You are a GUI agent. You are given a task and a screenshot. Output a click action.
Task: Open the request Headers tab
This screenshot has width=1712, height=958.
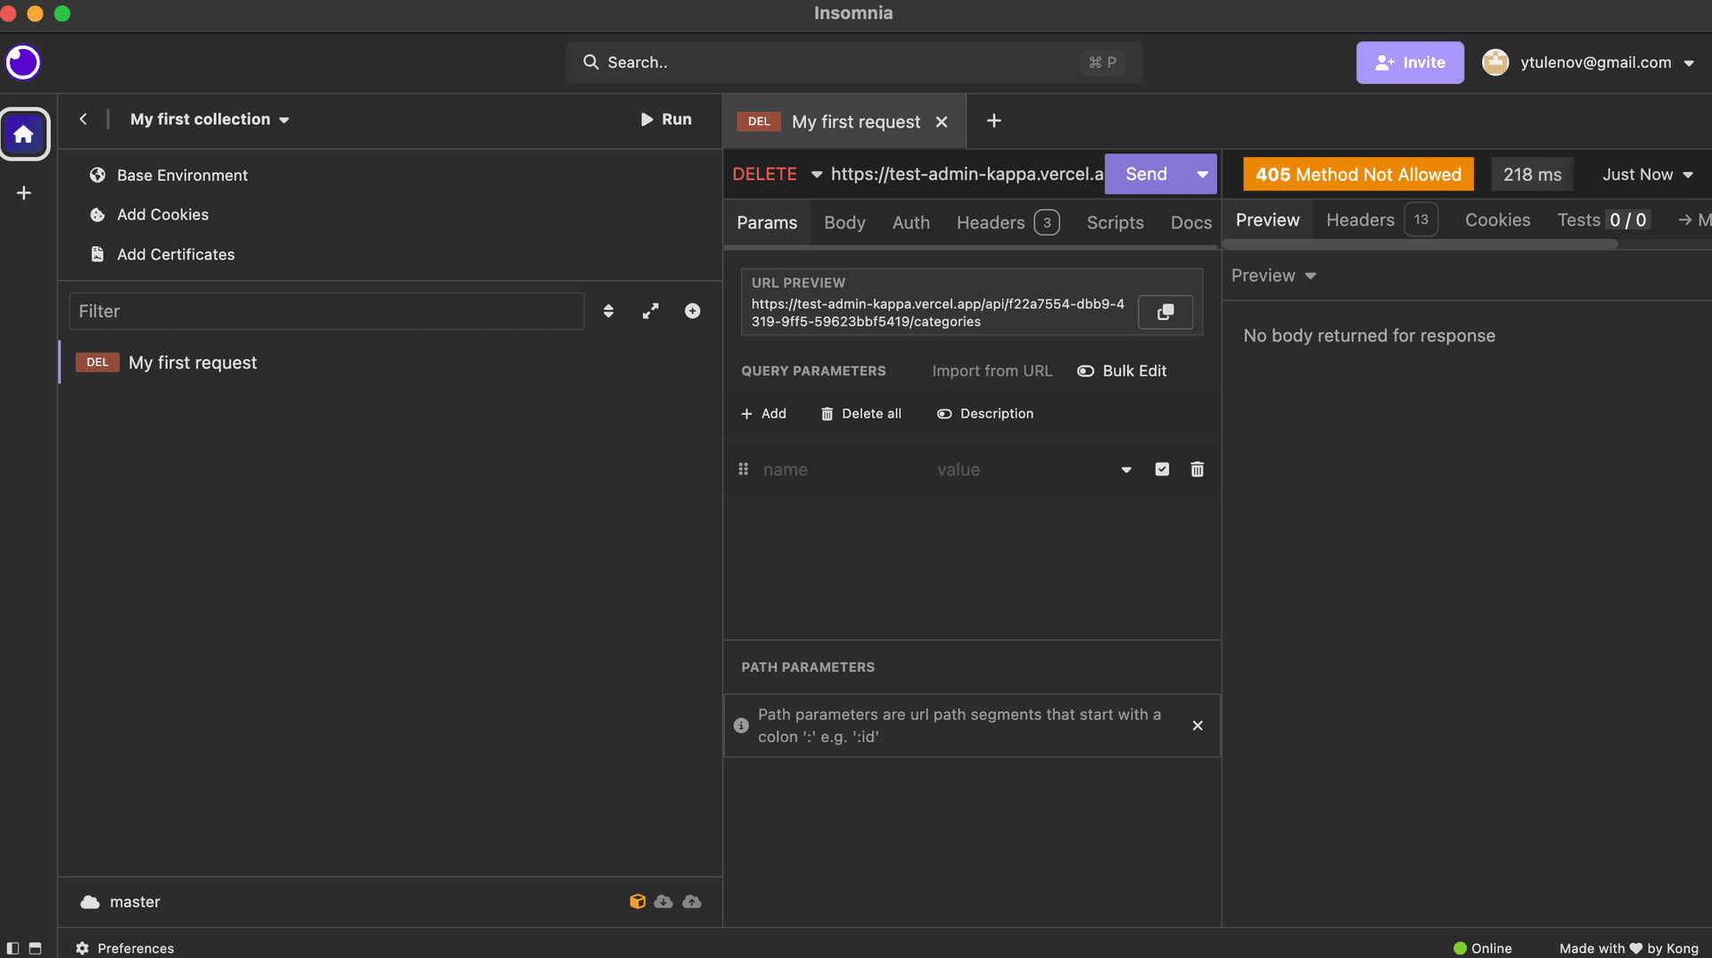pyautogui.click(x=1008, y=223)
